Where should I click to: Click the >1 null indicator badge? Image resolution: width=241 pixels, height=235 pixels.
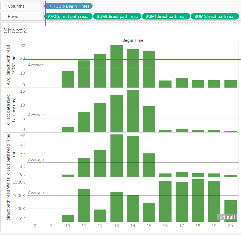[x=227, y=217]
